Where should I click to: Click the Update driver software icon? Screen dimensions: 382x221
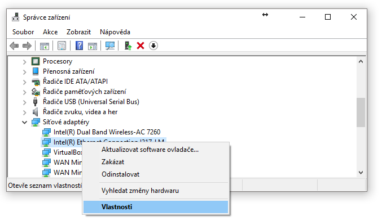point(128,46)
